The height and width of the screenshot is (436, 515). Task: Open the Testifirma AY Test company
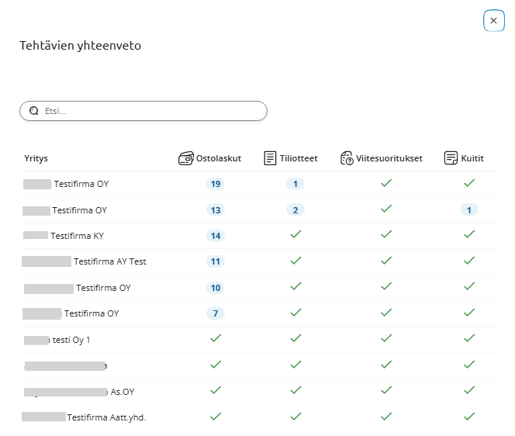point(109,261)
